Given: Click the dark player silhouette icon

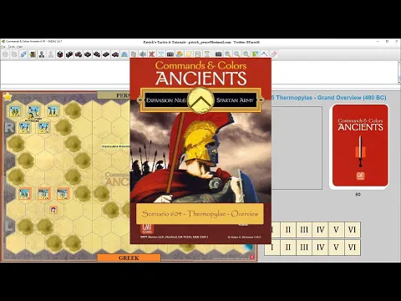Looking at the screenshot, I should (x=42, y=54).
